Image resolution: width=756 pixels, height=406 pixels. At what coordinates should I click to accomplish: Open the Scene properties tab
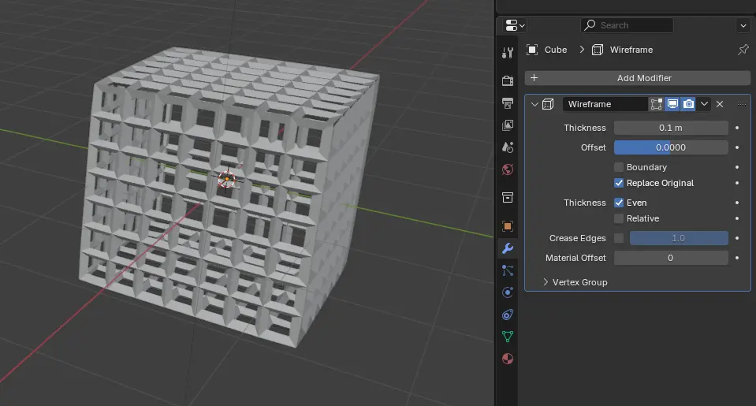(x=507, y=147)
